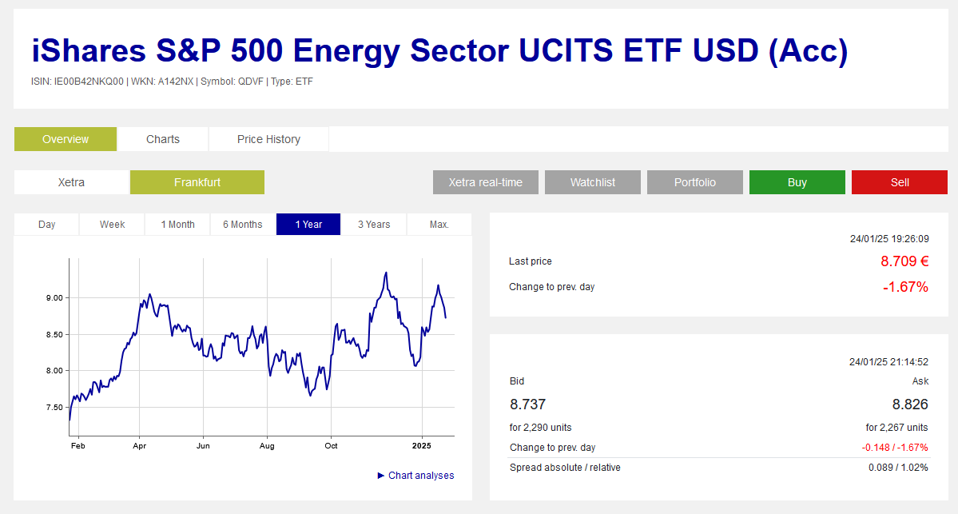Set the chart range to Day
Screen dimensions: 958x514
tap(46, 225)
